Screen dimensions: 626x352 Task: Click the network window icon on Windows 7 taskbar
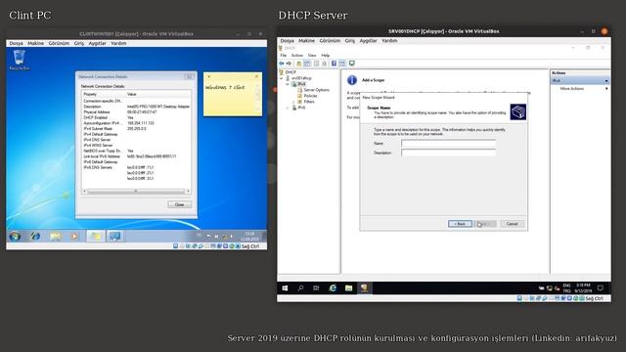coord(115,237)
